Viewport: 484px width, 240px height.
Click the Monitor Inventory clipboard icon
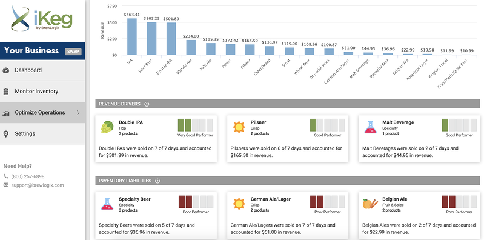tap(6, 92)
